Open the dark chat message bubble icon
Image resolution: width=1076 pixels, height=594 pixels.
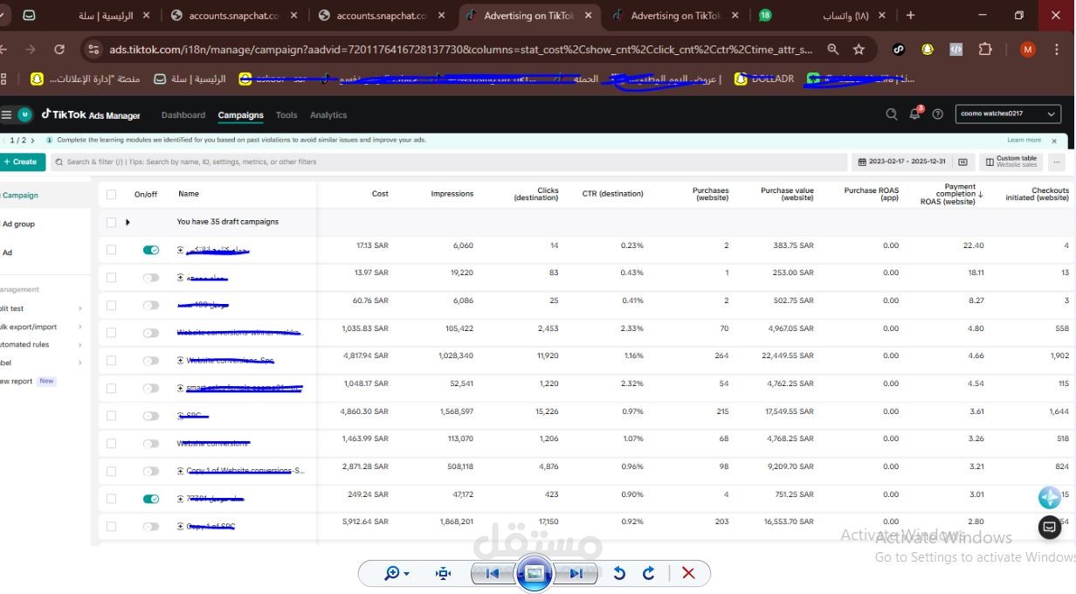(1050, 527)
